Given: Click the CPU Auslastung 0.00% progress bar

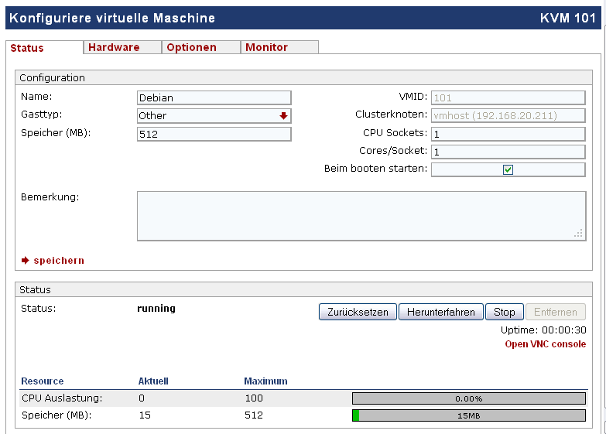Looking at the screenshot, I should point(469,398).
